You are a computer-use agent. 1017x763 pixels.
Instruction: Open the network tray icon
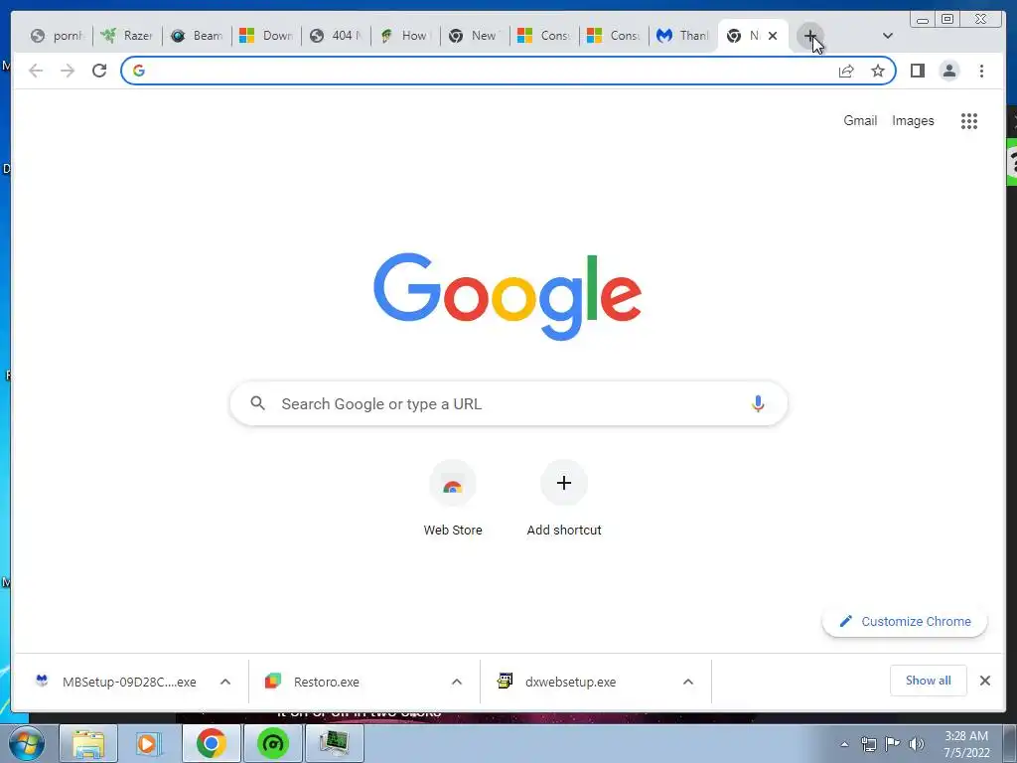tap(868, 744)
